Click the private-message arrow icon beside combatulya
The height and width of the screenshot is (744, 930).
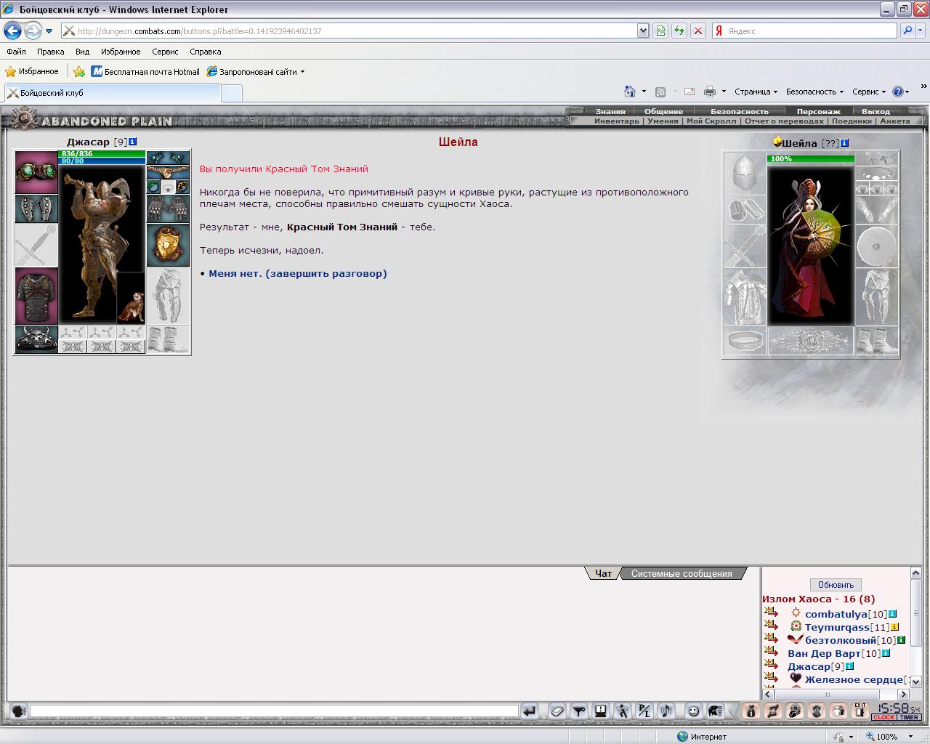[x=771, y=613]
